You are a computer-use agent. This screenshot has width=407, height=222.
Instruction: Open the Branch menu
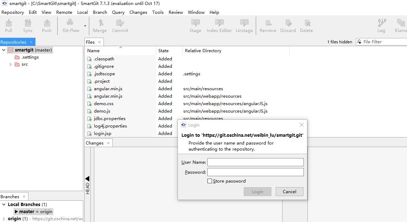pos(100,12)
